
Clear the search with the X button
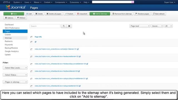click(69, 26)
